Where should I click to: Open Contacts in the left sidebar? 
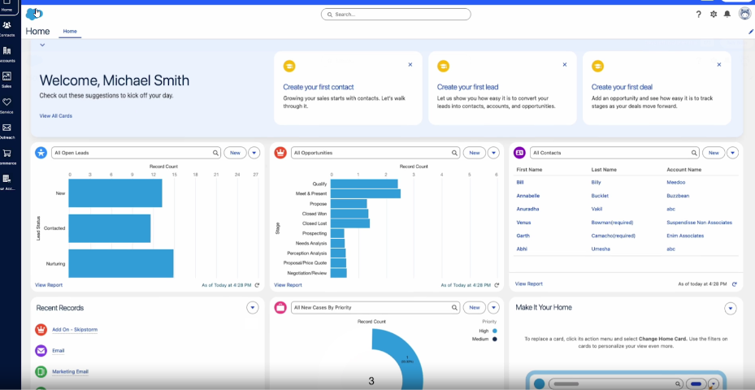[7, 28]
